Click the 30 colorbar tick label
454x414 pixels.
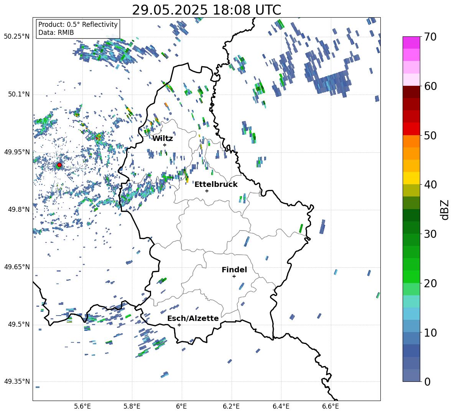[x=430, y=234]
